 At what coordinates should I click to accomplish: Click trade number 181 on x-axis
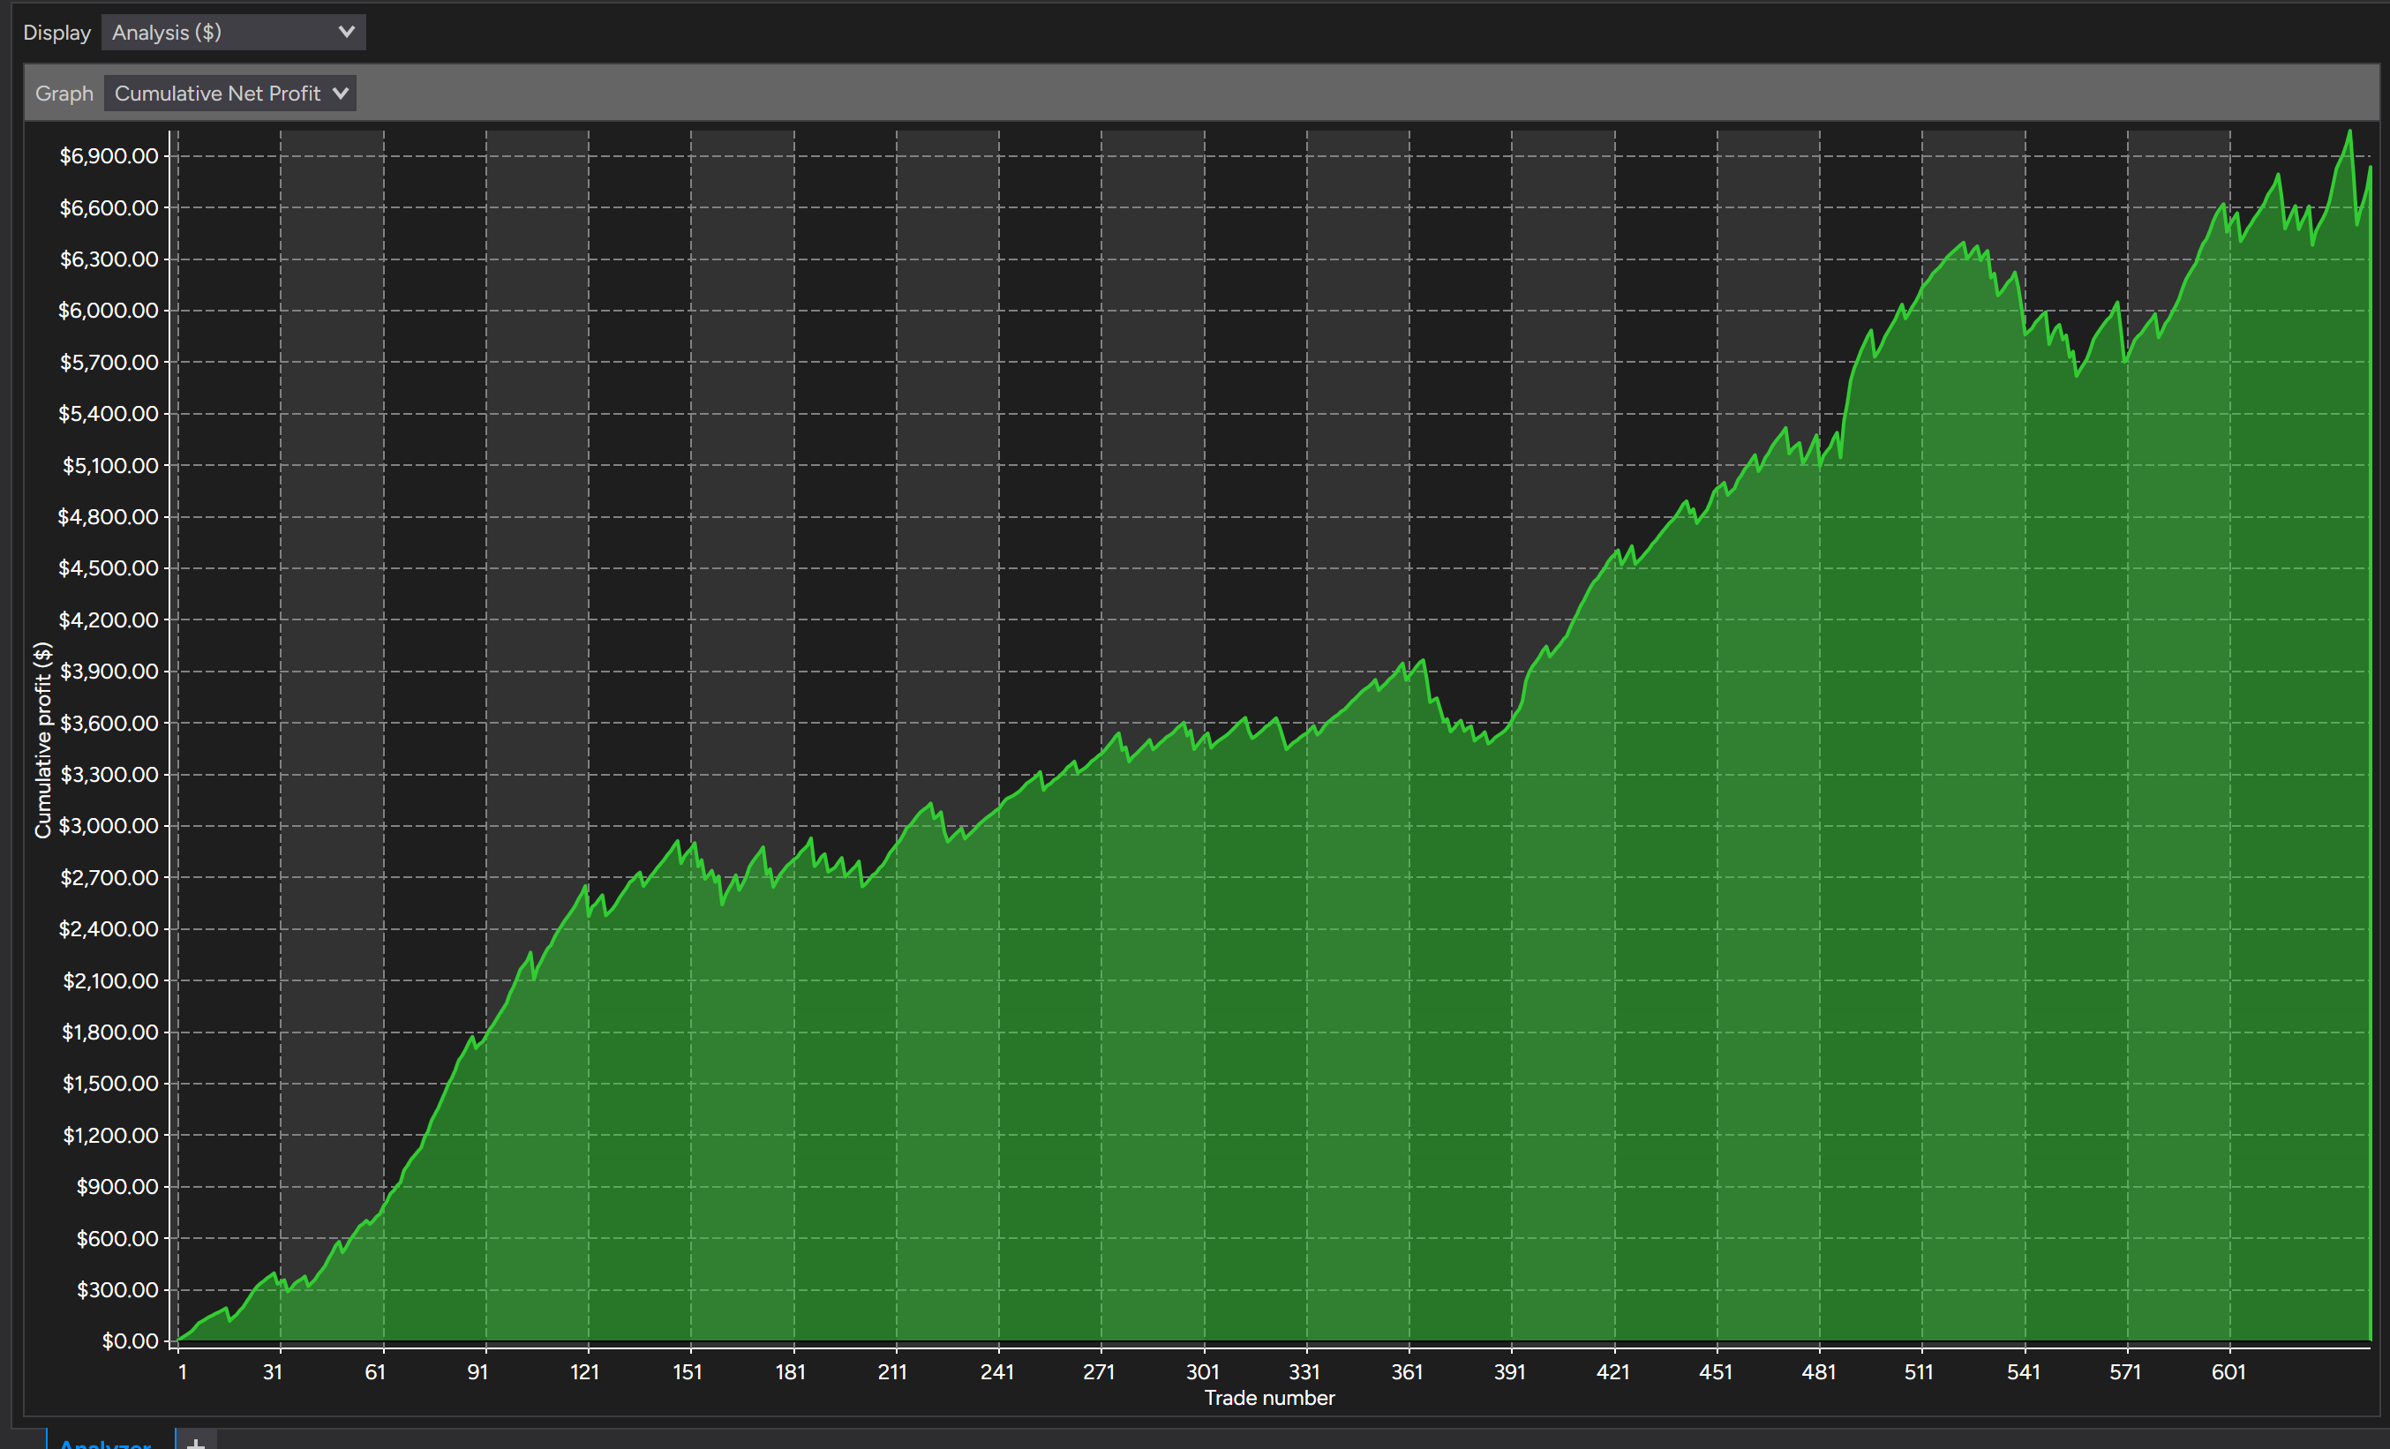coord(791,1372)
